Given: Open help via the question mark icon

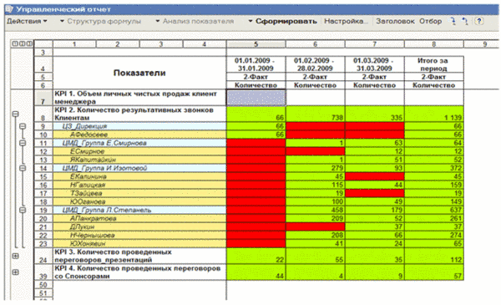Looking at the screenshot, I should click(x=478, y=22).
